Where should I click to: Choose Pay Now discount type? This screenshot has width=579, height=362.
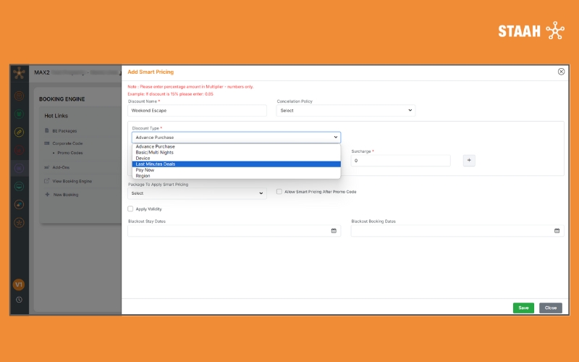pos(237,170)
